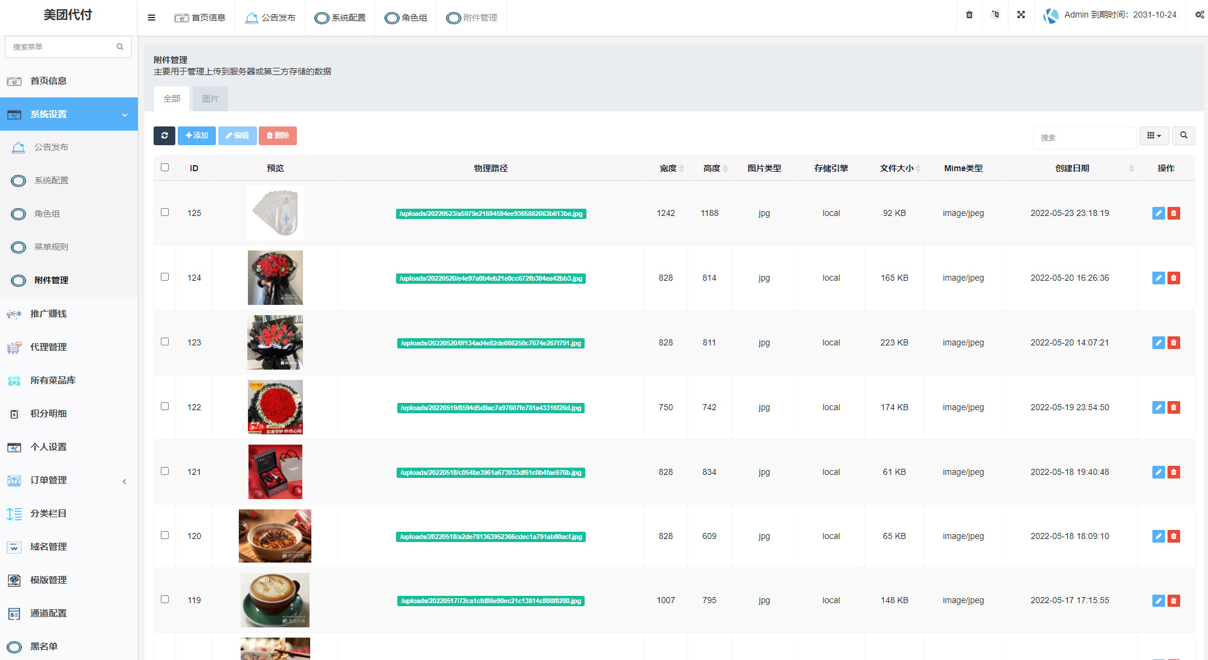
Task: Click the refresh table button
Action: [x=164, y=136]
